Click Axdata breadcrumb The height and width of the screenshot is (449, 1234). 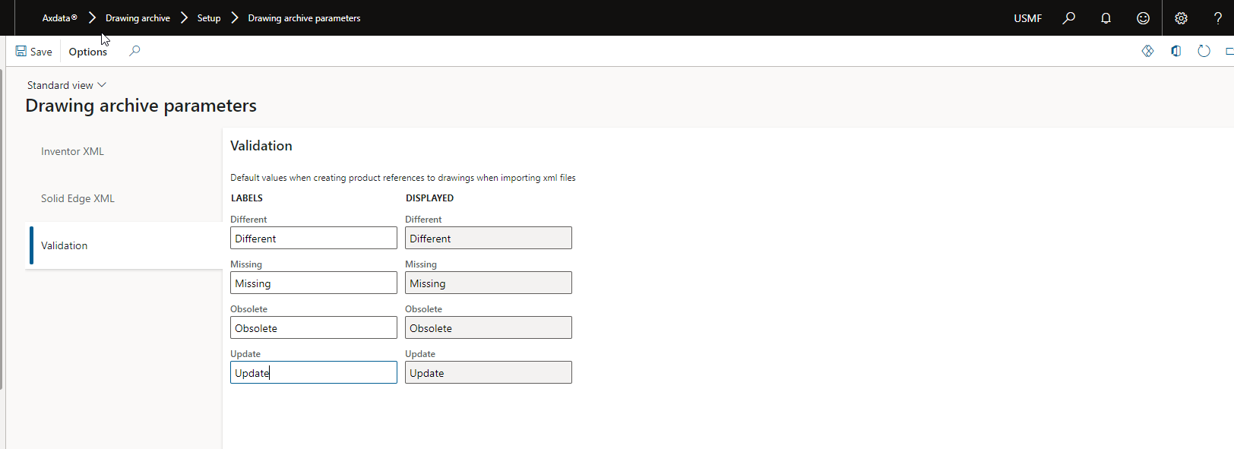(x=59, y=18)
